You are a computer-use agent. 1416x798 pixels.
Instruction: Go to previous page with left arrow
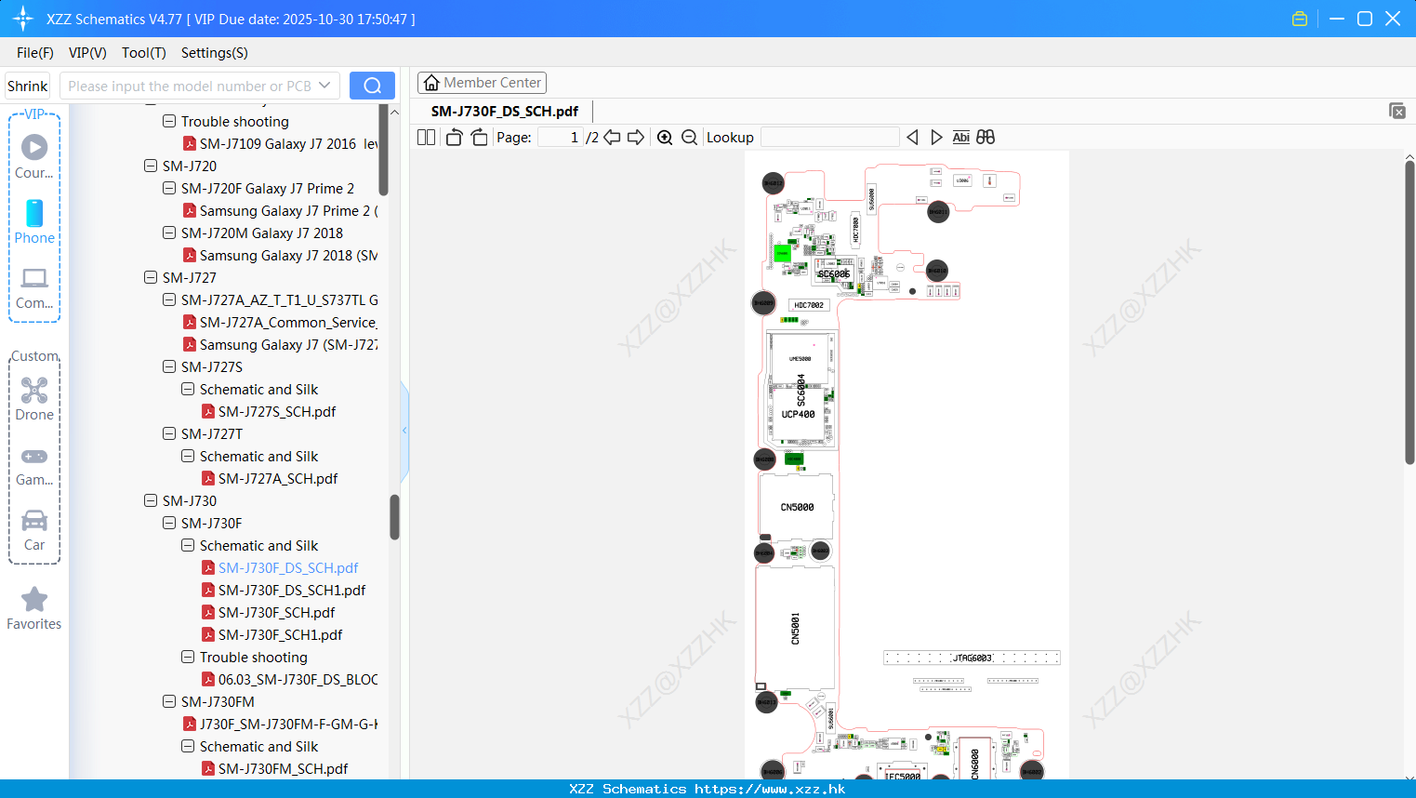coord(612,137)
